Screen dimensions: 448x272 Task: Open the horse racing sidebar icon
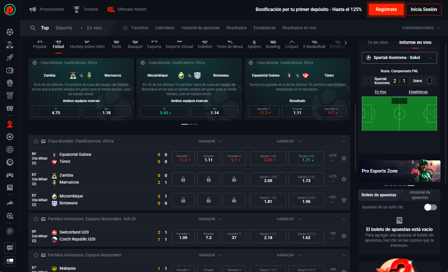pos(10,203)
